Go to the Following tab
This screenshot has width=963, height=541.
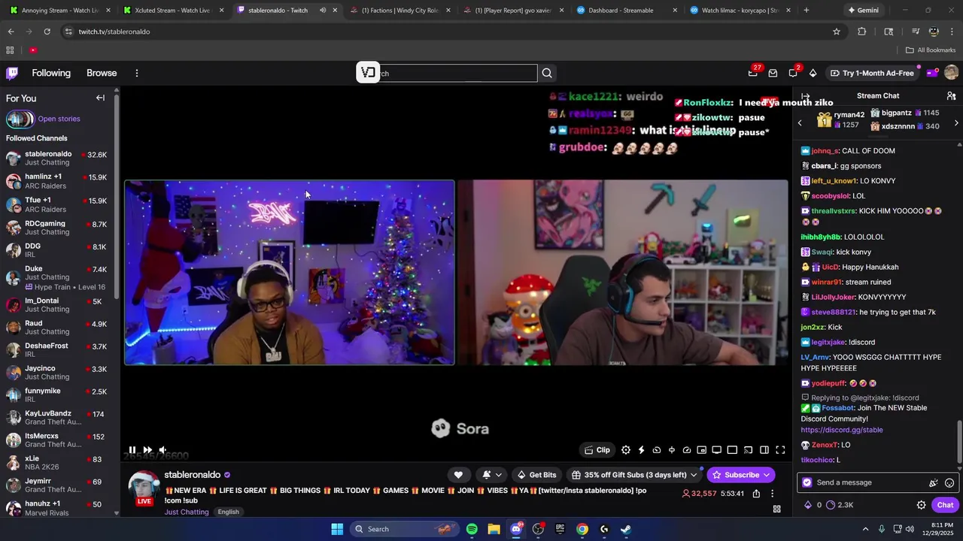coord(51,73)
